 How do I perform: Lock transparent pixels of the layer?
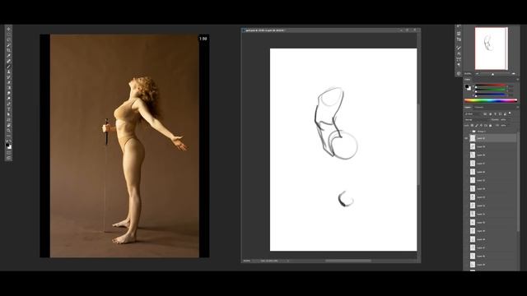472,126
